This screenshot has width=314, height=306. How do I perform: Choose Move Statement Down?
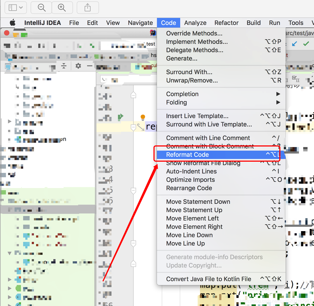[221, 202]
